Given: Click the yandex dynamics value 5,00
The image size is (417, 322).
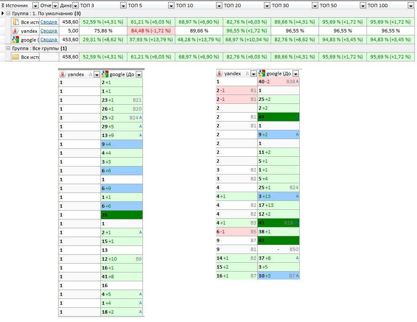Looking at the screenshot, I should tap(69, 31).
